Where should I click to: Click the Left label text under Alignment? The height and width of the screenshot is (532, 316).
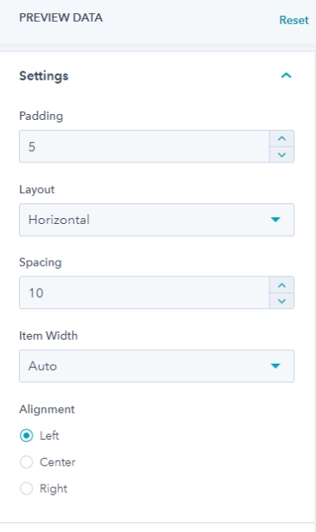(x=49, y=435)
